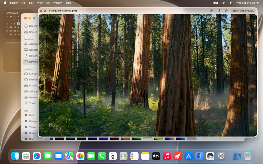263x164 pixels.
Task: Open Documents folder in Finder sidebar
Action: [31, 56]
